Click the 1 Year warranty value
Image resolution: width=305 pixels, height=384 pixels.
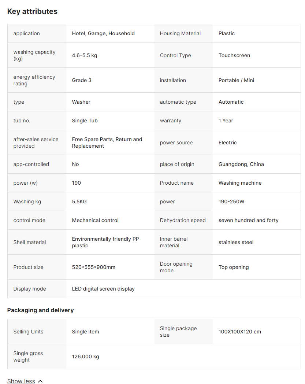click(226, 121)
